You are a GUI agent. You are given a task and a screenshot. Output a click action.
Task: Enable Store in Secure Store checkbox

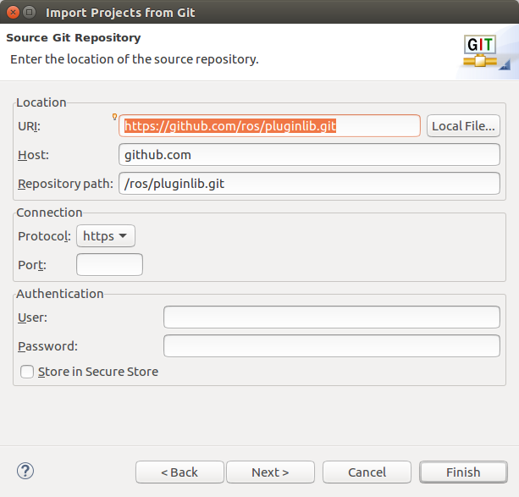(x=28, y=372)
